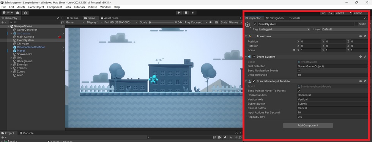Screen dimensions: 372x142
Task: Open the Component menu
Action: [x=55, y=7]
